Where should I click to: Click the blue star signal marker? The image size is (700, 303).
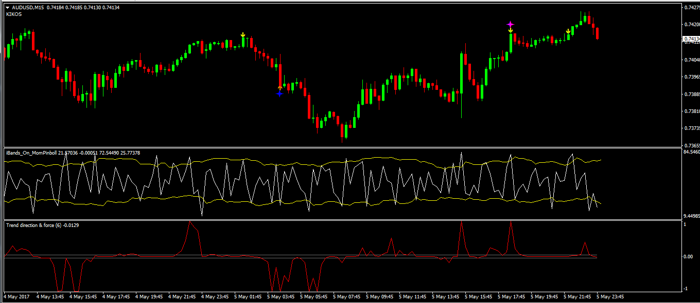pos(279,93)
